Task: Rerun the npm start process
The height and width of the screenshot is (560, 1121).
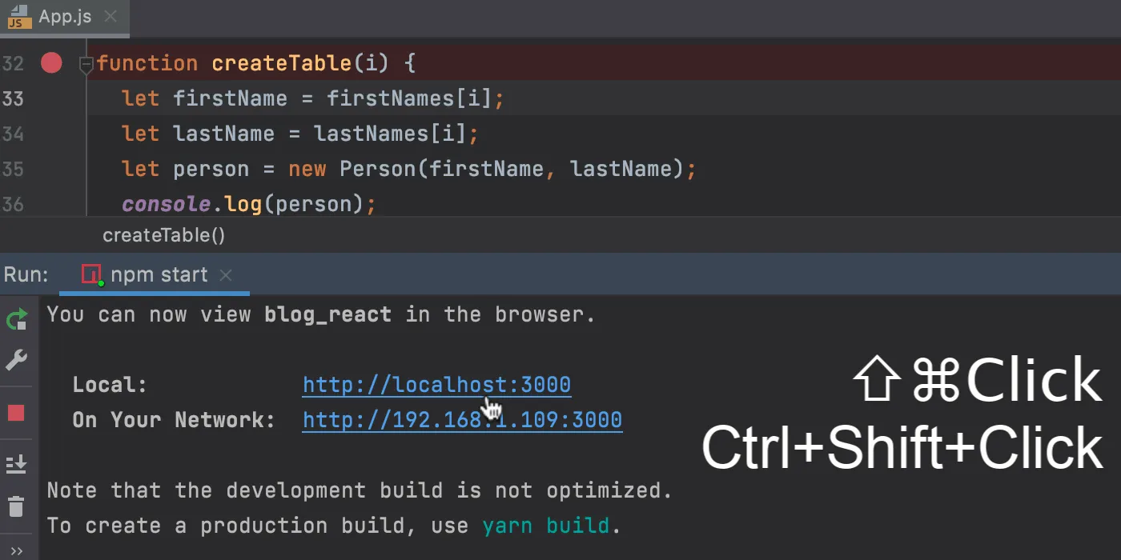Action: coord(16,320)
